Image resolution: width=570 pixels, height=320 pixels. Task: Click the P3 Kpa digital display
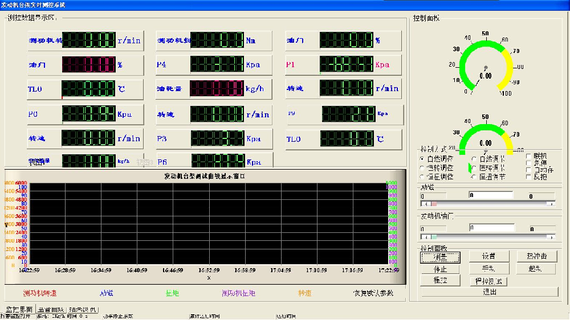click(217, 138)
